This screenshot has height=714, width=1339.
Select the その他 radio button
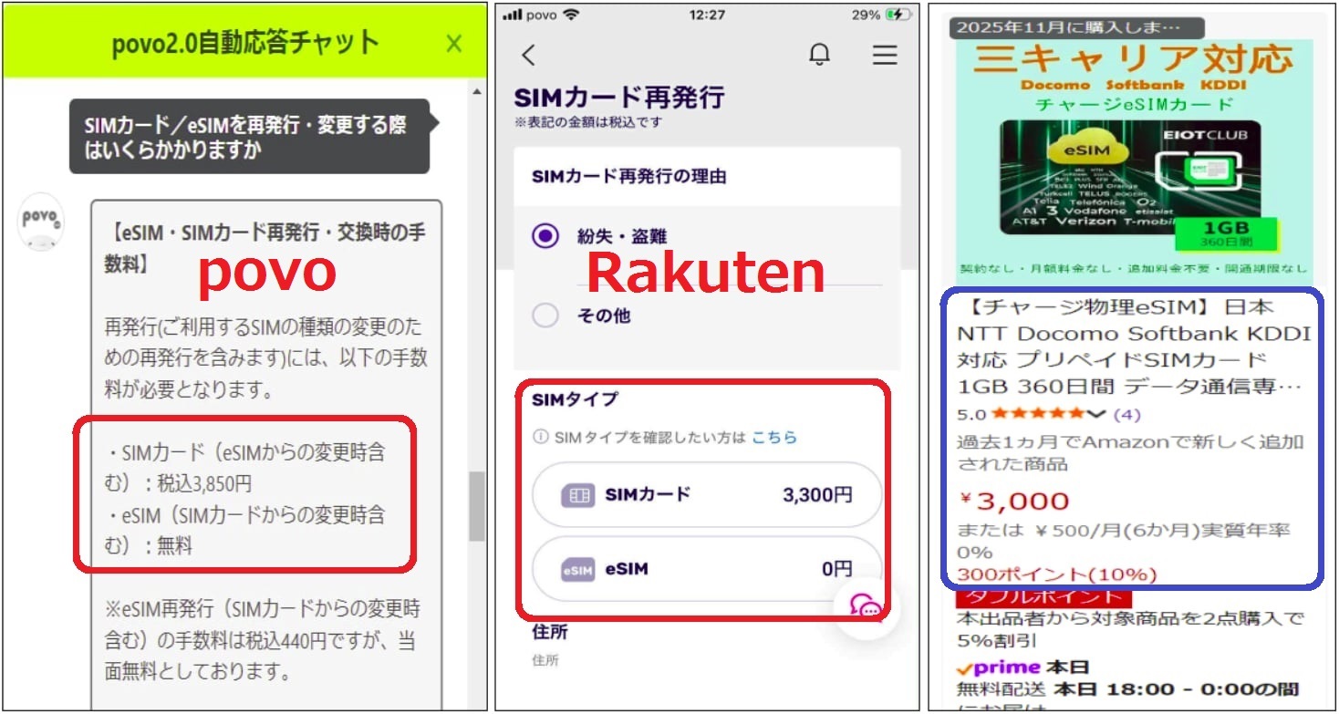pyautogui.click(x=545, y=316)
